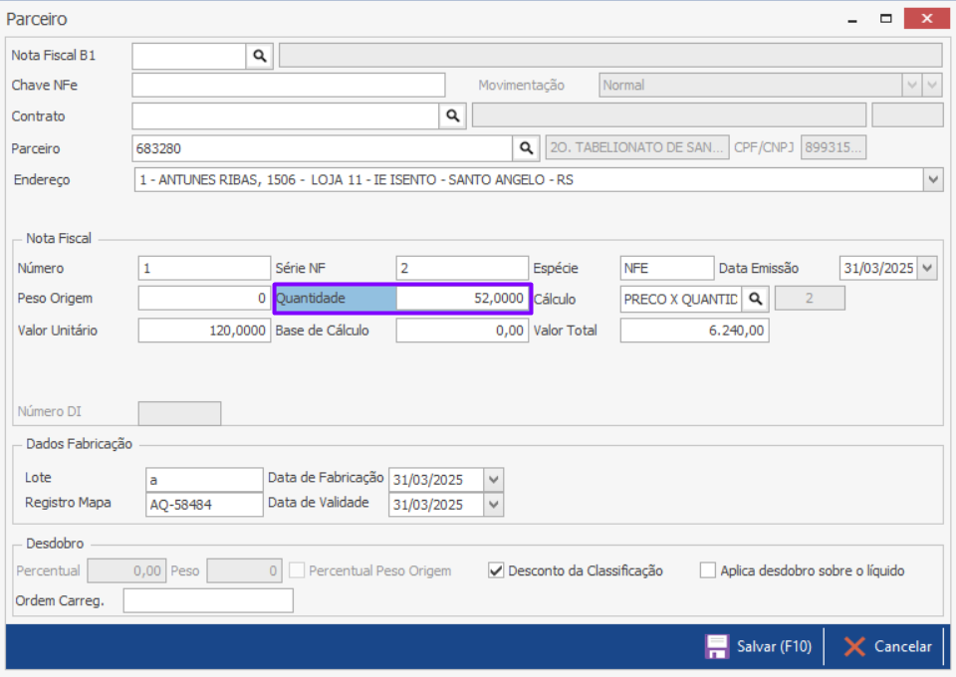
Task: Expand Movimentação Normal dropdown
Action: pyautogui.click(x=912, y=86)
